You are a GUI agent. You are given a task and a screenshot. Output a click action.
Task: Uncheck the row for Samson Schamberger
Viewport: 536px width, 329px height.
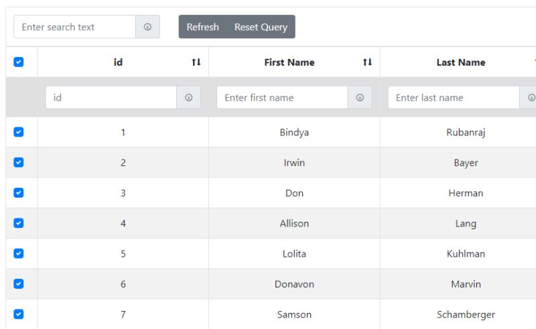(19, 314)
